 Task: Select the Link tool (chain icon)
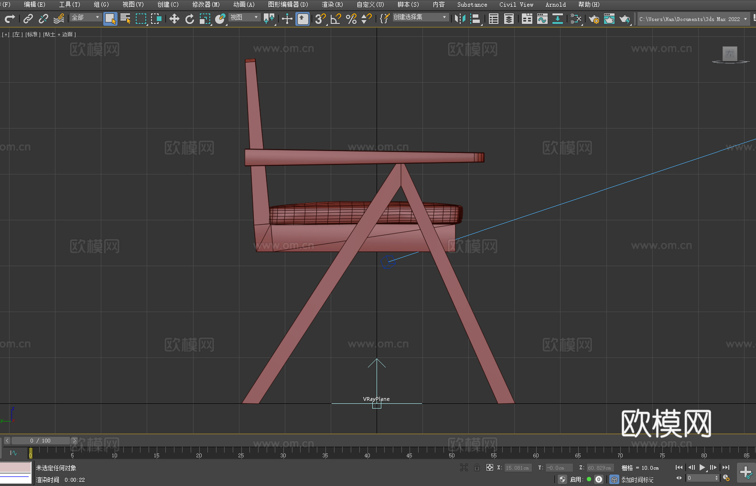pyautogui.click(x=28, y=19)
